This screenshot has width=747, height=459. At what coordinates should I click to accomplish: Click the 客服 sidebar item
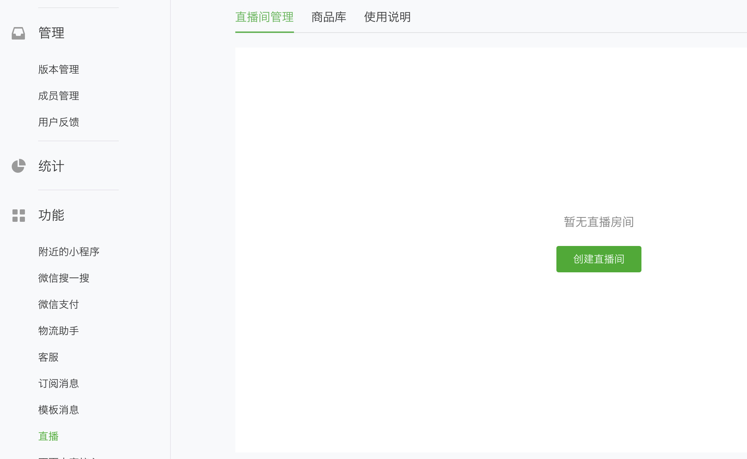click(x=48, y=357)
